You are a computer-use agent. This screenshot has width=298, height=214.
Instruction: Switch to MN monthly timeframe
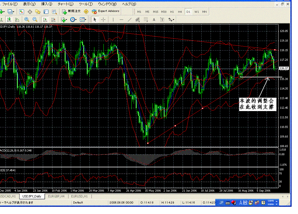[204, 12]
